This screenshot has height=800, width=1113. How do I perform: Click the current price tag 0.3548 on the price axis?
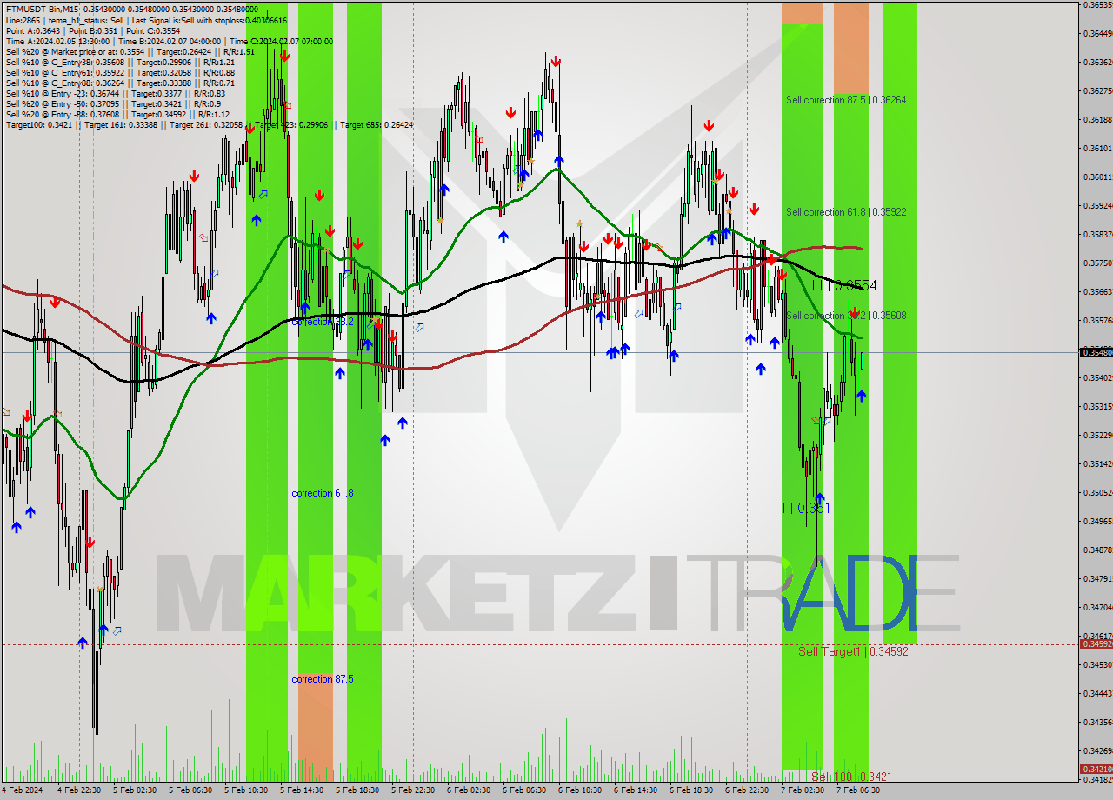1096,352
